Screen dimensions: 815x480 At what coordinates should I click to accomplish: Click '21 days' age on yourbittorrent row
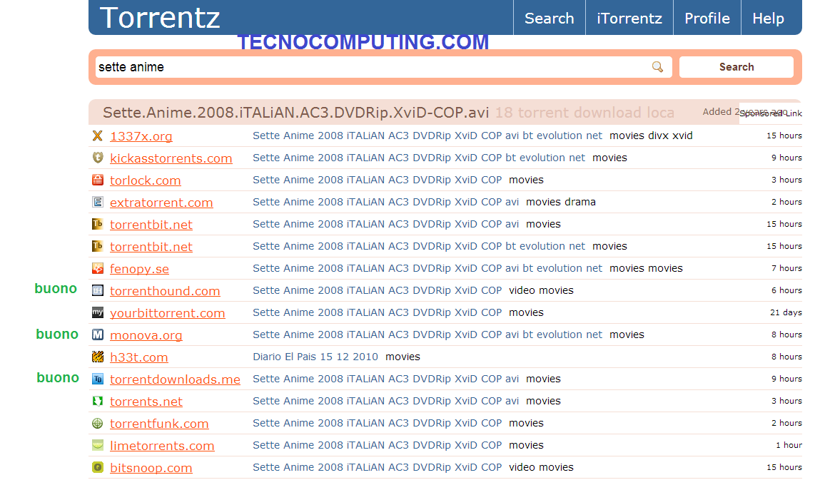click(786, 312)
